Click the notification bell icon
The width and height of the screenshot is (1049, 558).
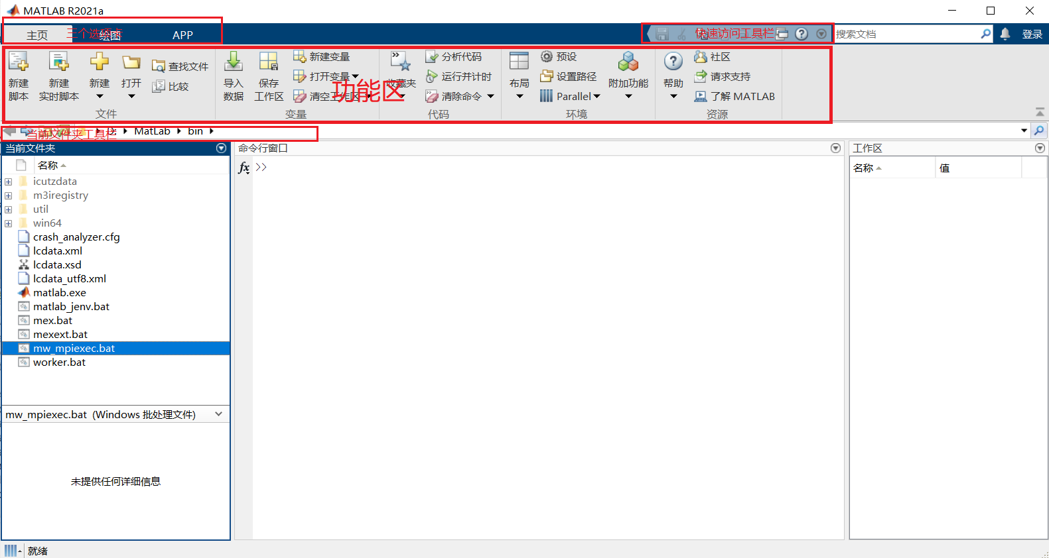point(1005,34)
